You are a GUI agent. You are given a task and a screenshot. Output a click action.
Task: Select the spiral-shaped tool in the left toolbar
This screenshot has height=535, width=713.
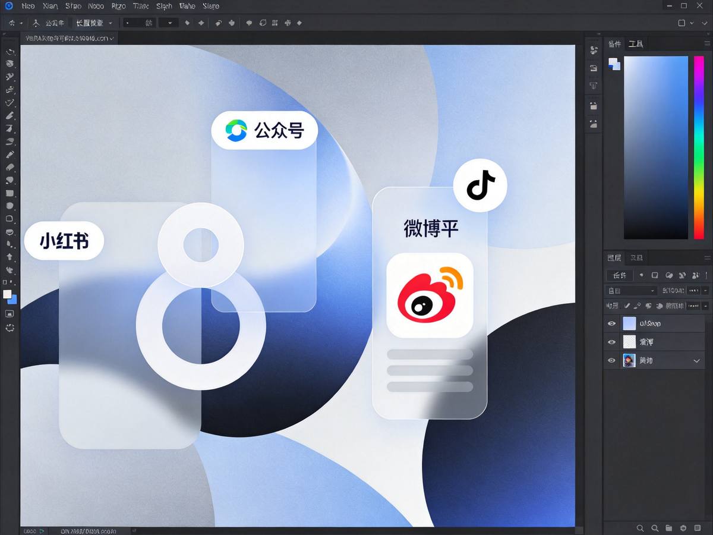tap(10, 64)
